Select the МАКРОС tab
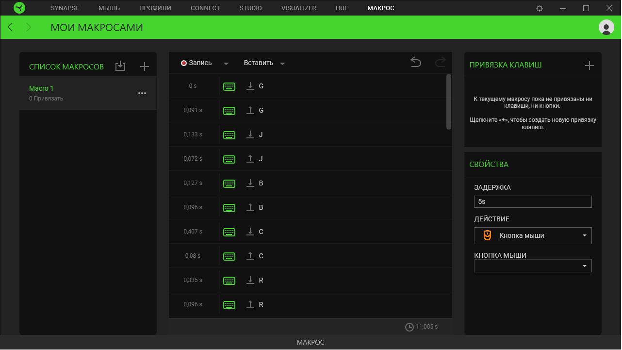The image size is (622, 350). click(381, 8)
